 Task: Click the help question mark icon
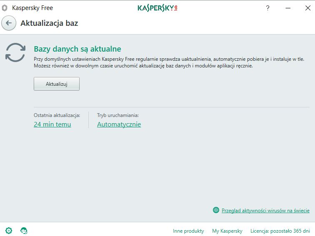(267, 8)
